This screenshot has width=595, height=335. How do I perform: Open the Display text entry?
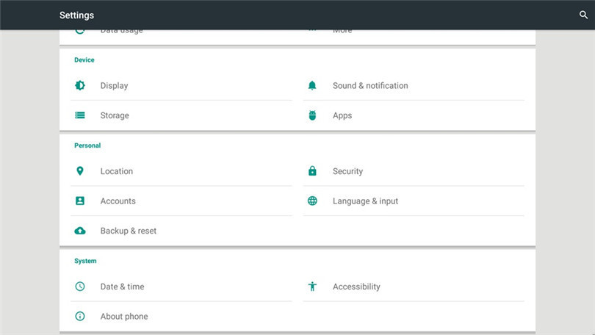tap(114, 86)
